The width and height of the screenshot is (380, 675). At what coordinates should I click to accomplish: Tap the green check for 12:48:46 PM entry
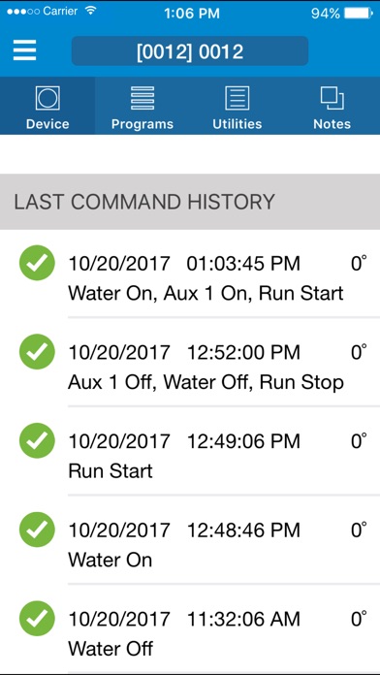[37, 530]
